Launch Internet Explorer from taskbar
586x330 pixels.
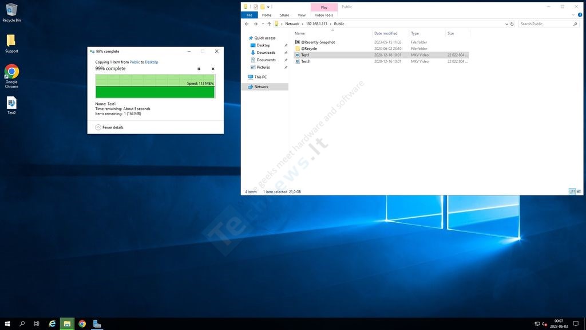(x=52, y=324)
